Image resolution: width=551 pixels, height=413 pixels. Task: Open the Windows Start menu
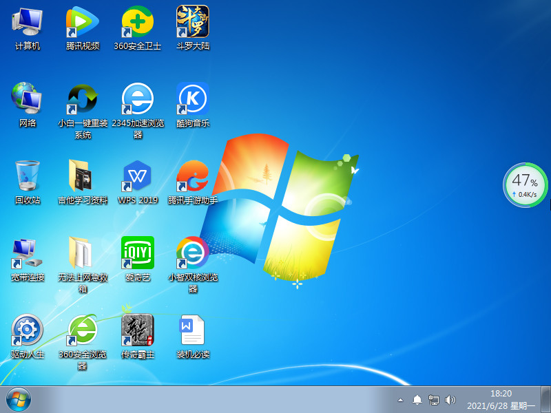pyautogui.click(x=19, y=399)
